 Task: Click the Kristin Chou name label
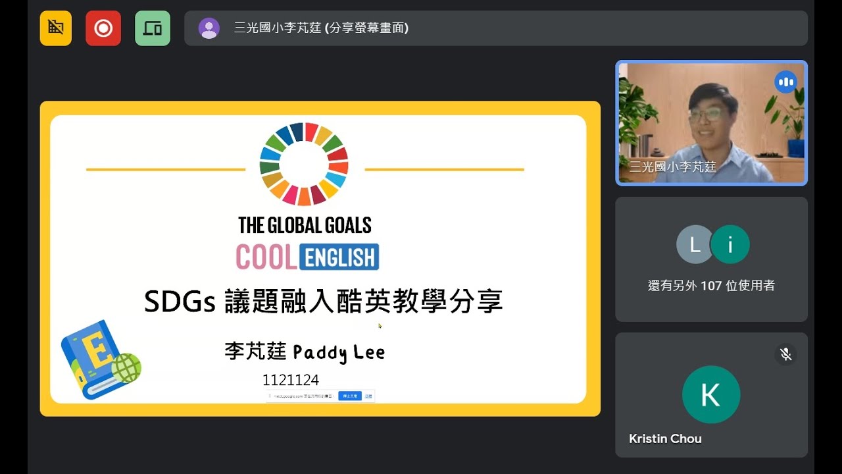[x=665, y=438]
